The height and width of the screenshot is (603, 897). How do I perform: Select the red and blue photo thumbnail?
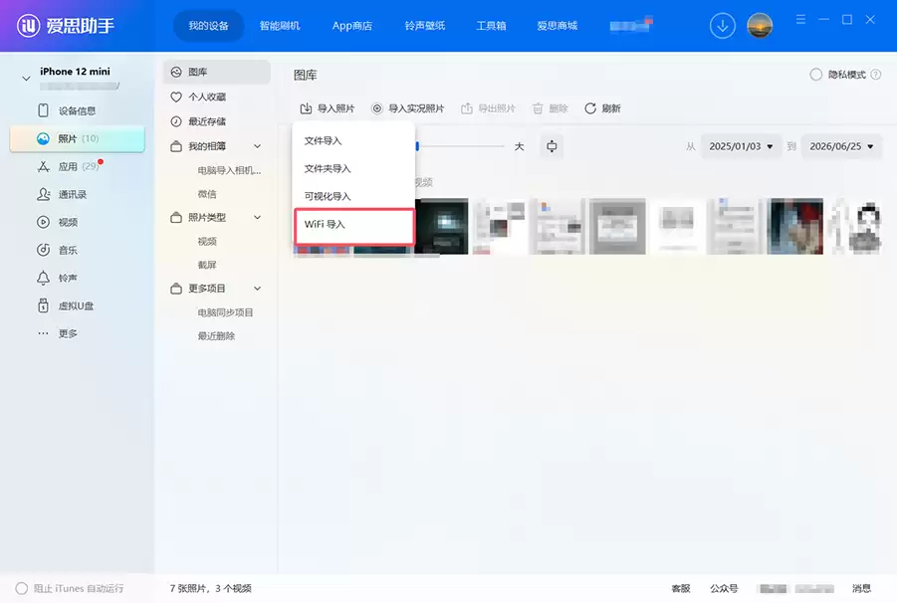(x=794, y=226)
